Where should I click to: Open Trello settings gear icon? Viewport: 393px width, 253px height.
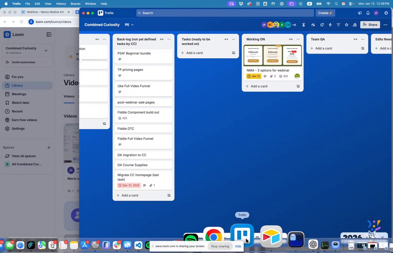386,13
